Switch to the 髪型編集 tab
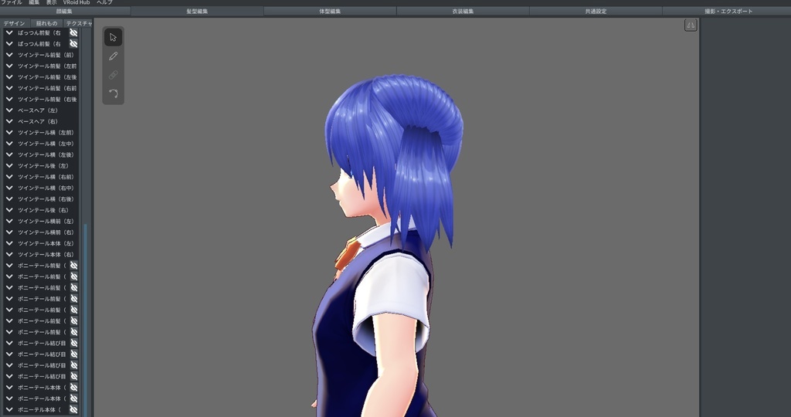This screenshot has width=791, height=417. pyautogui.click(x=197, y=11)
